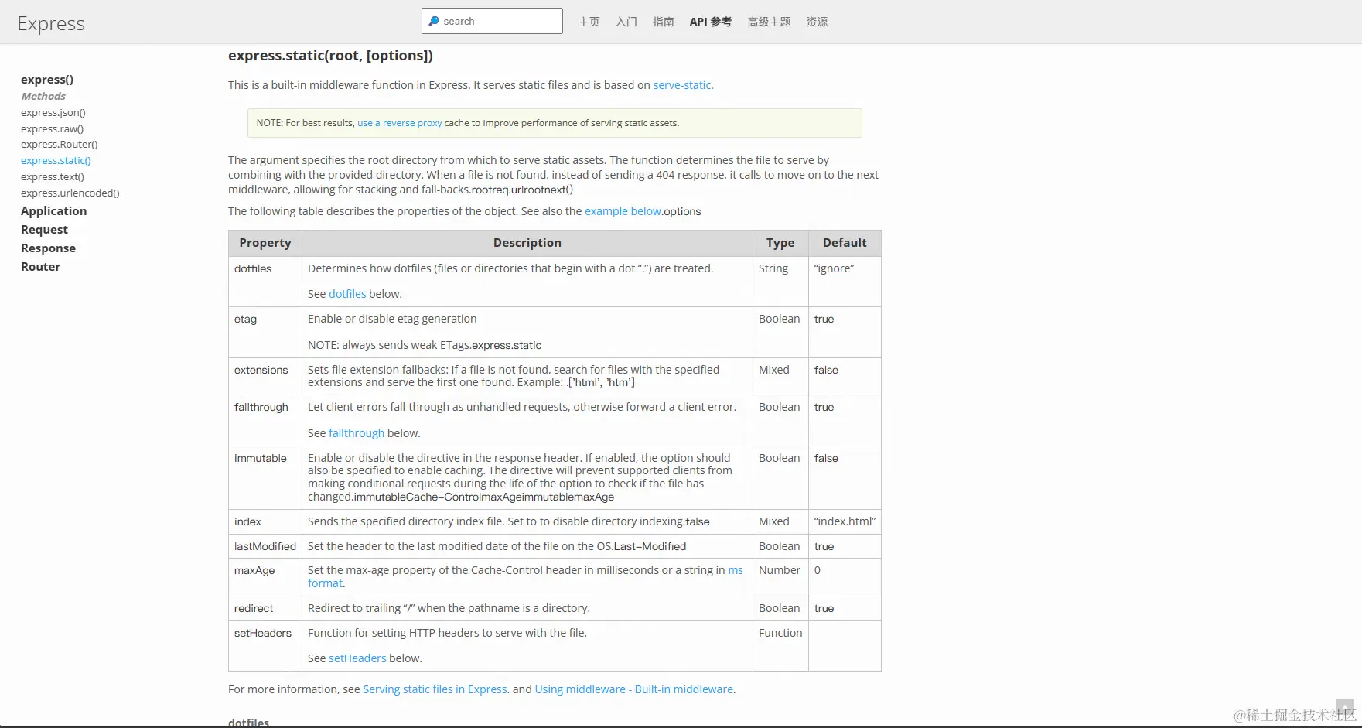Open the 指南 nav menu
The height and width of the screenshot is (728, 1362).
[x=664, y=22]
